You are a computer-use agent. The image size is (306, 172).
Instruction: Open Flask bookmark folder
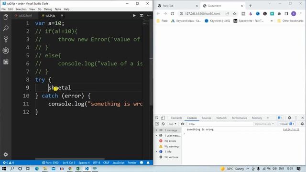pyautogui.click(x=162, y=21)
